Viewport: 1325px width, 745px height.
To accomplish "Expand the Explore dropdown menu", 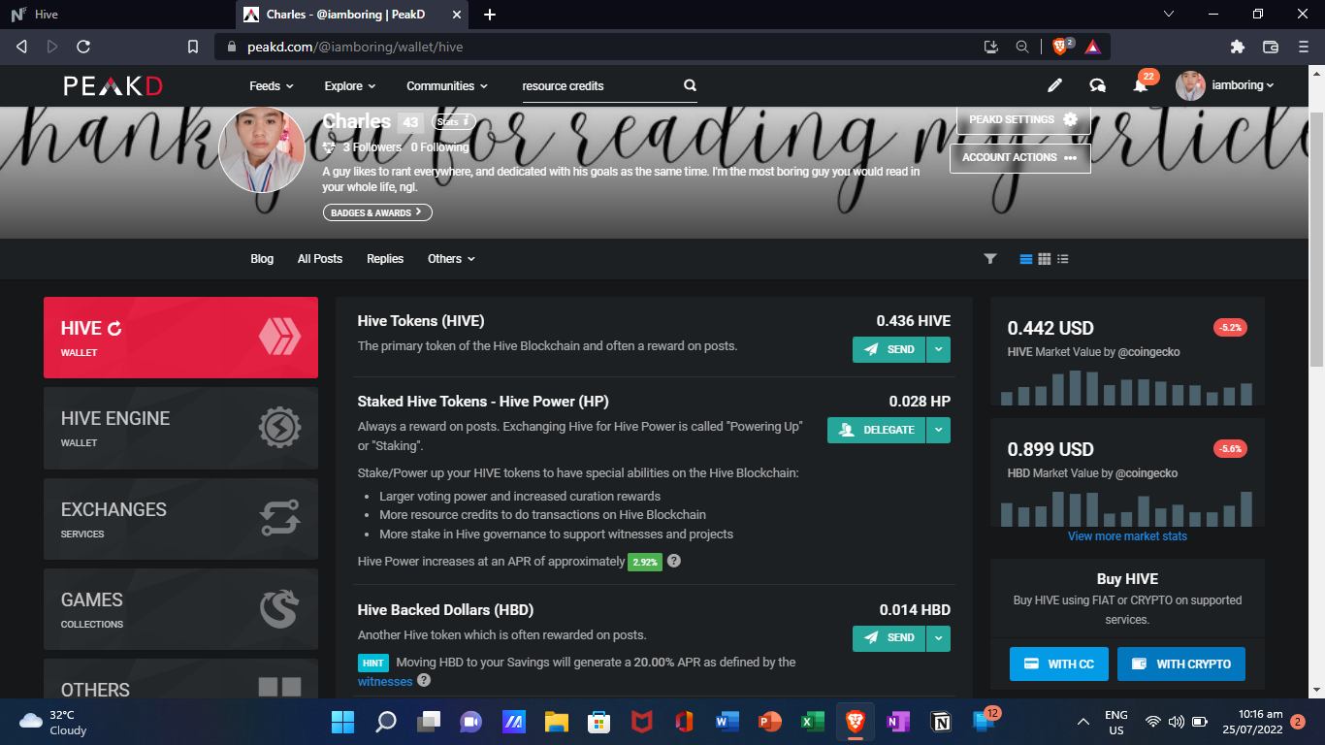I will (x=350, y=86).
